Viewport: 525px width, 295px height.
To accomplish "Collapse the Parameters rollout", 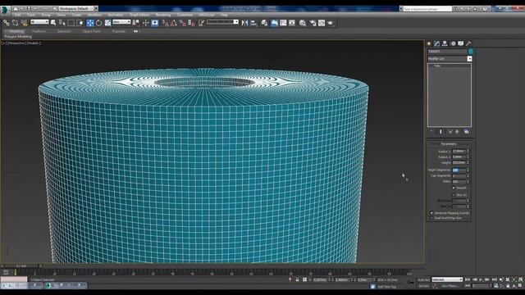I will pos(449,144).
